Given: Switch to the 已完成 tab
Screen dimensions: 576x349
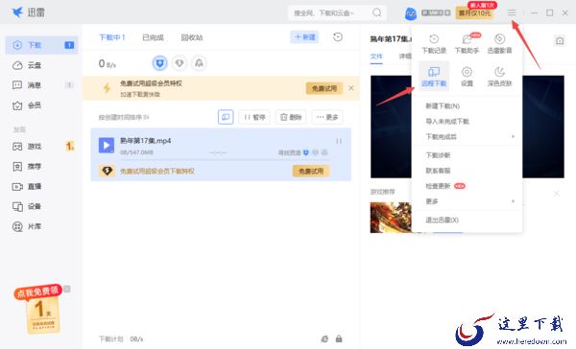Looking at the screenshot, I should point(153,37).
